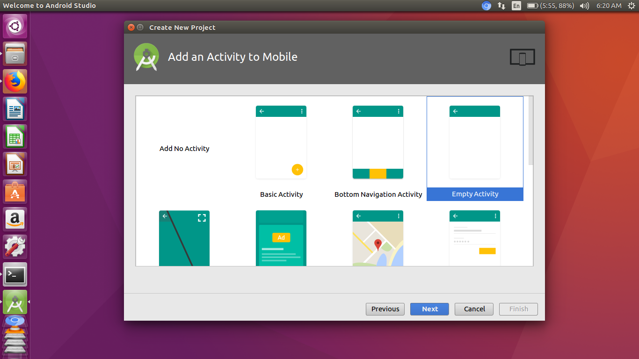Click the fullscreen expand icon on Fullscreen thumbnail
This screenshot has width=639, height=359.
coord(202,218)
